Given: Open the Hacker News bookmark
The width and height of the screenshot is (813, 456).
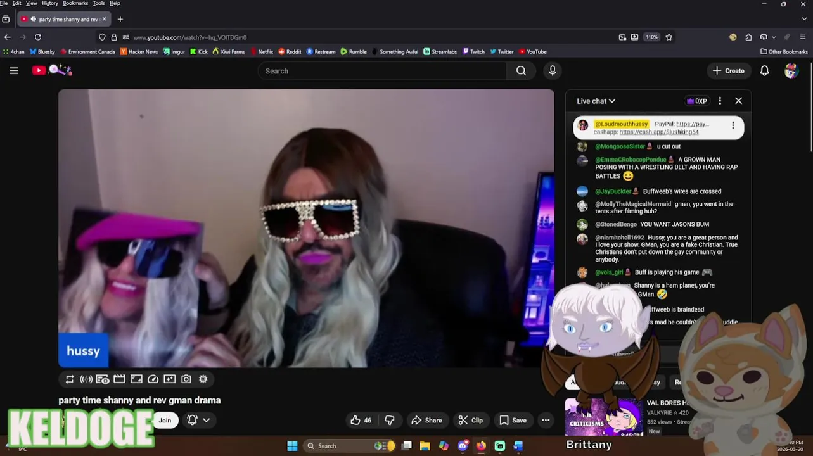Looking at the screenshot, I should point(139,52).
